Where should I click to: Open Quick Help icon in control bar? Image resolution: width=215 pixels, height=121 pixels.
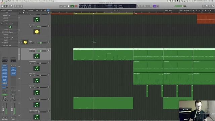tap(8, 6)
